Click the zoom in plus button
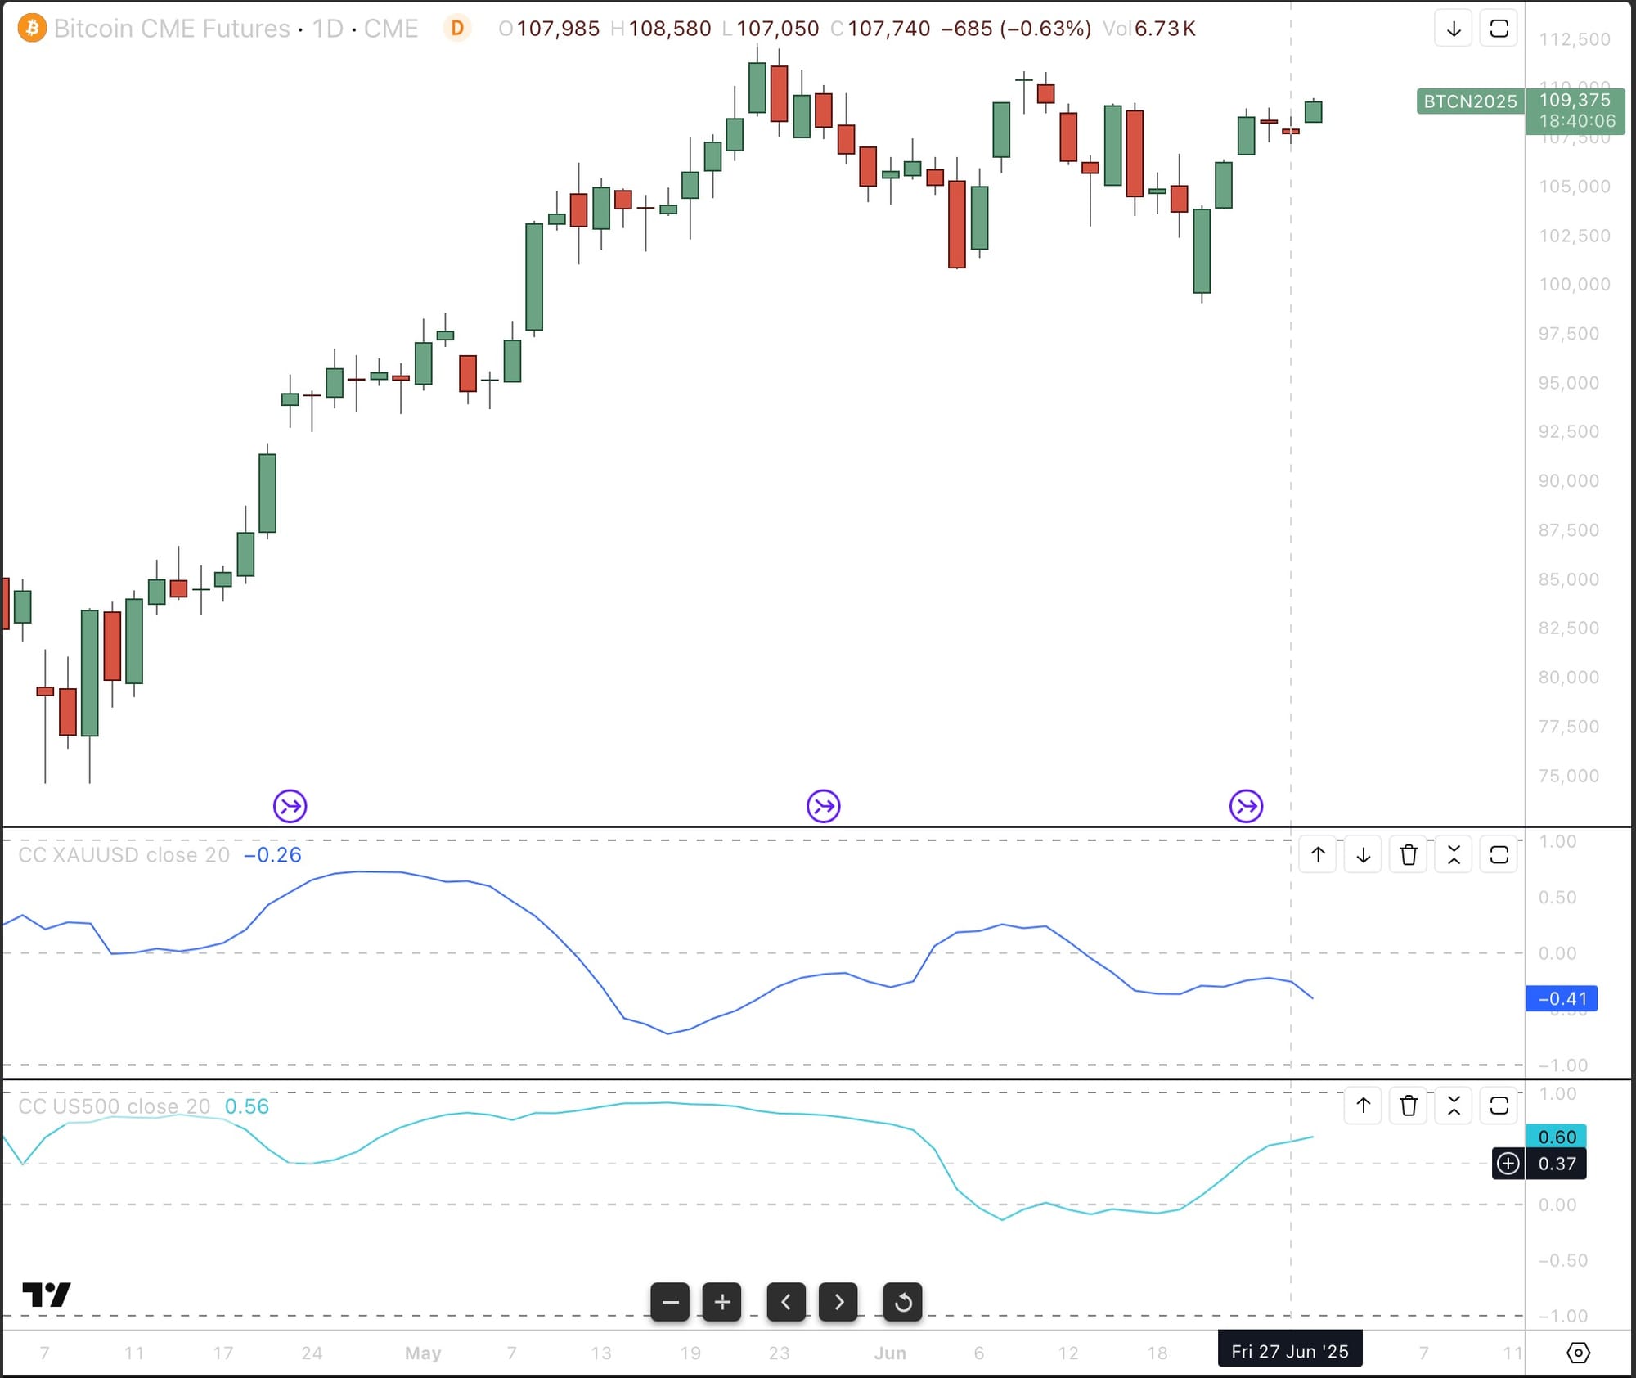Viewport: 1636px width, 1378px height. 722,1301
